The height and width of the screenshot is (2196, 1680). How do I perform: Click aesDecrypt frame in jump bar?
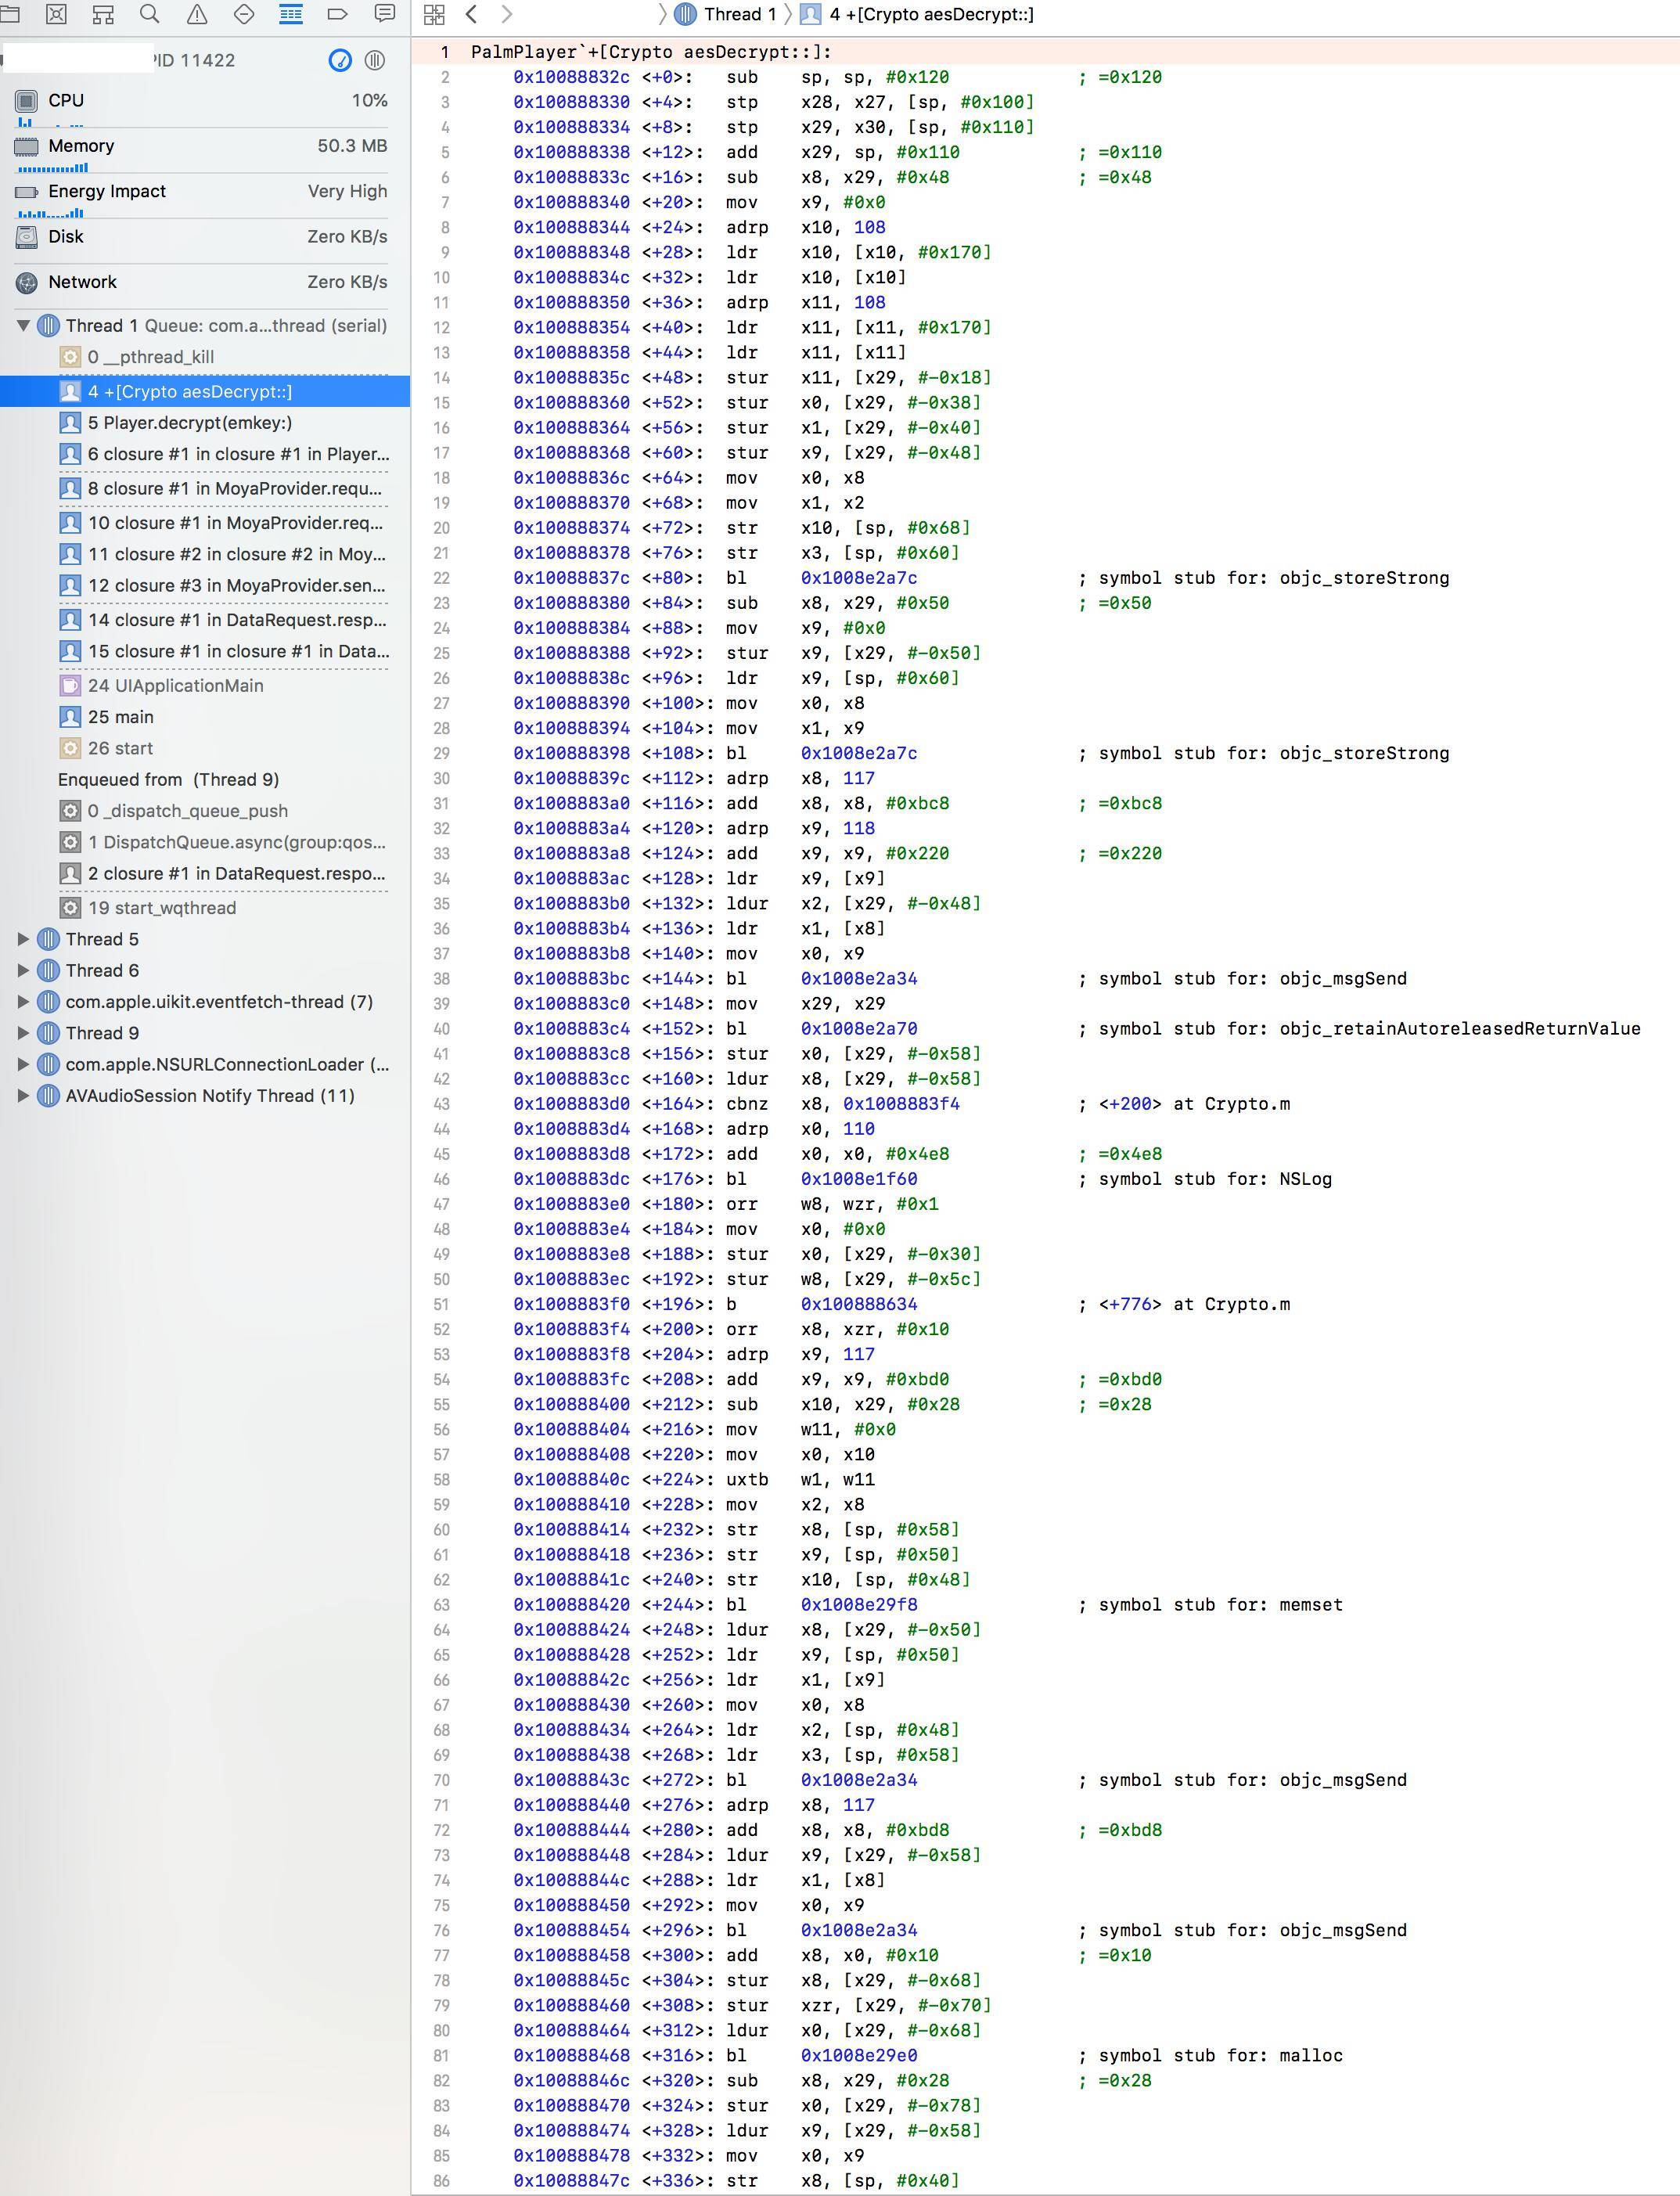point(930,14)
